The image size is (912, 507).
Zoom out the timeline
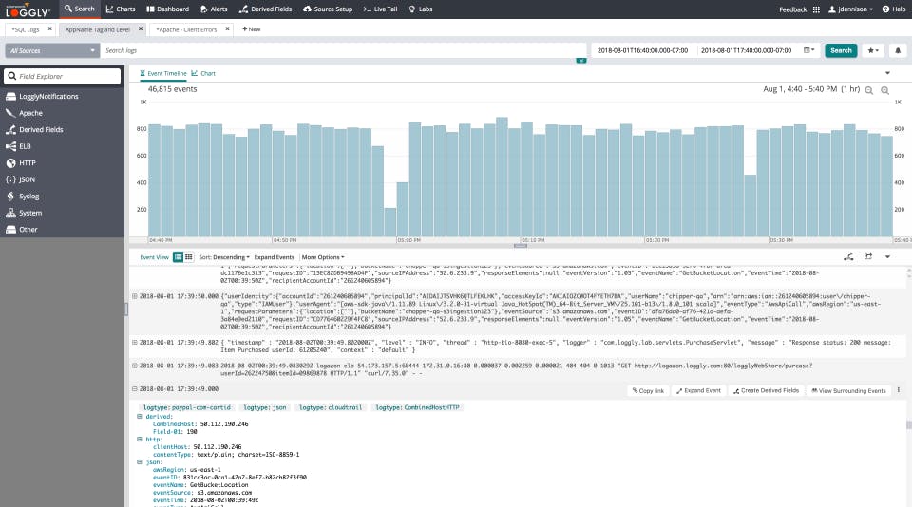coord(869,90)
